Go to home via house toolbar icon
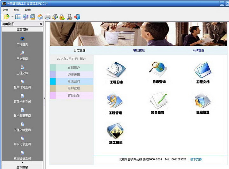Screen dimensions: 229x169 [x=40, y=17]
